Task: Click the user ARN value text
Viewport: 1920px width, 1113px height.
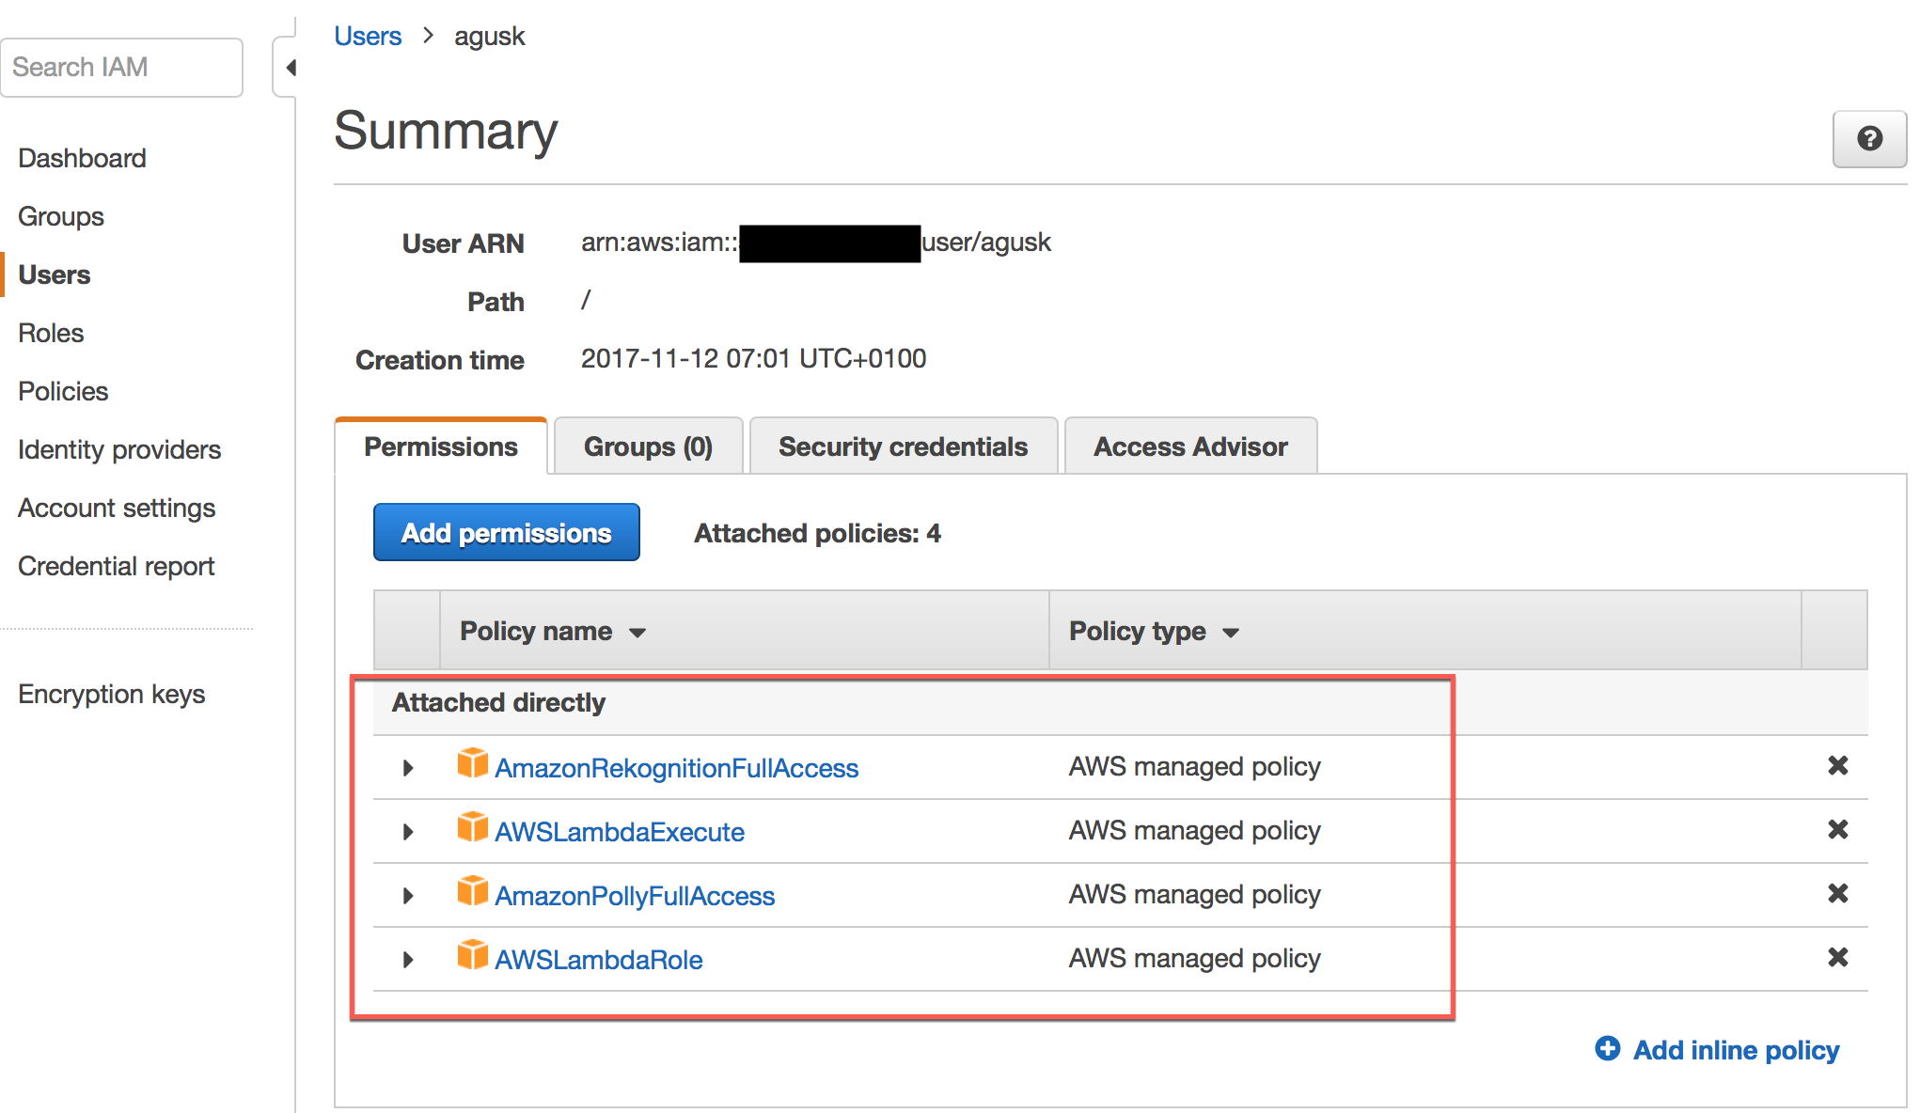Action: [x=815, y=243]
